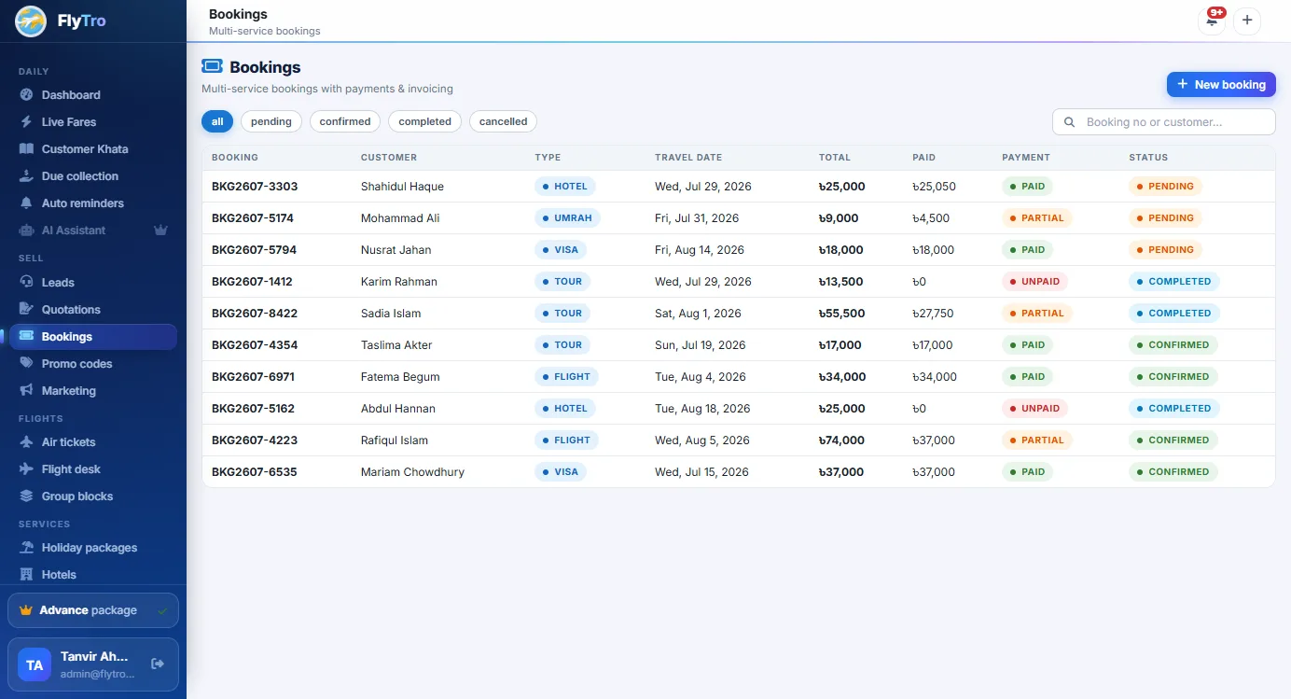Image resolution: width=1291 pixels, height=699 pixels.
Task: Click the logout icon beside Tanvir
Action: (158, 664)
